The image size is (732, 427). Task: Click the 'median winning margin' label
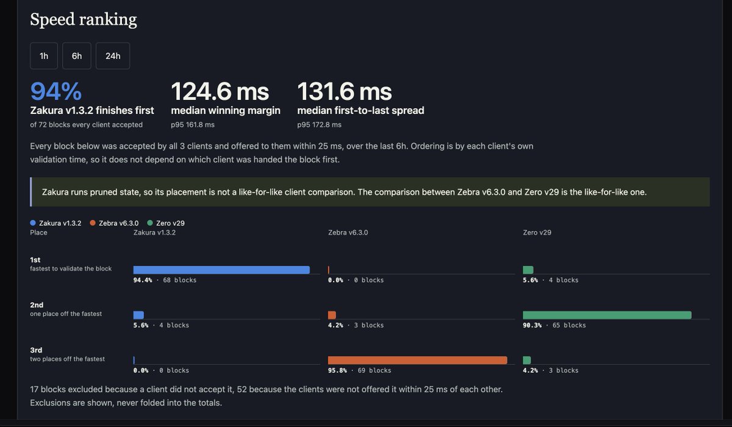(x=226, y=110)
